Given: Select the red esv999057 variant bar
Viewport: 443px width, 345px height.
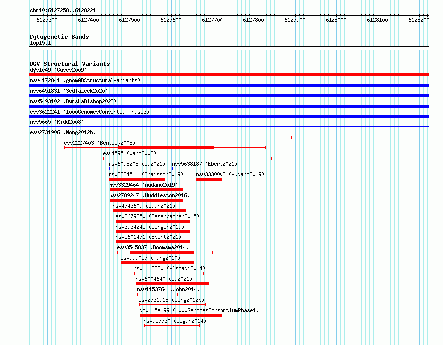Looking at the screenshot, I should [157, 263].
